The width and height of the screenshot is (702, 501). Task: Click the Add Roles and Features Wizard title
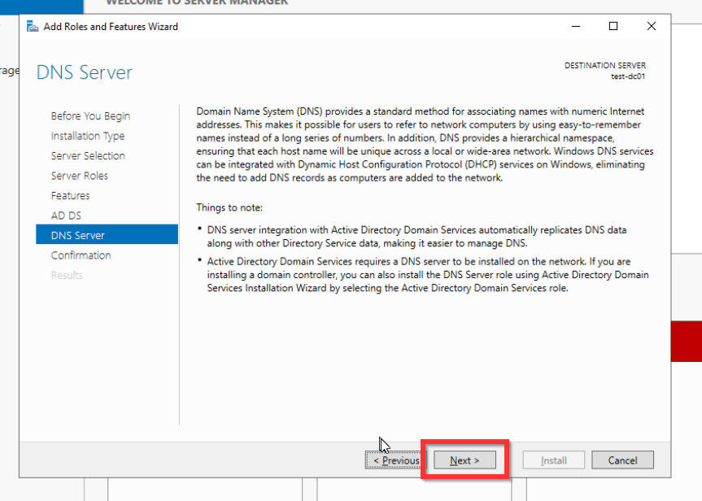pyautogui.click(x=111, y=26)
